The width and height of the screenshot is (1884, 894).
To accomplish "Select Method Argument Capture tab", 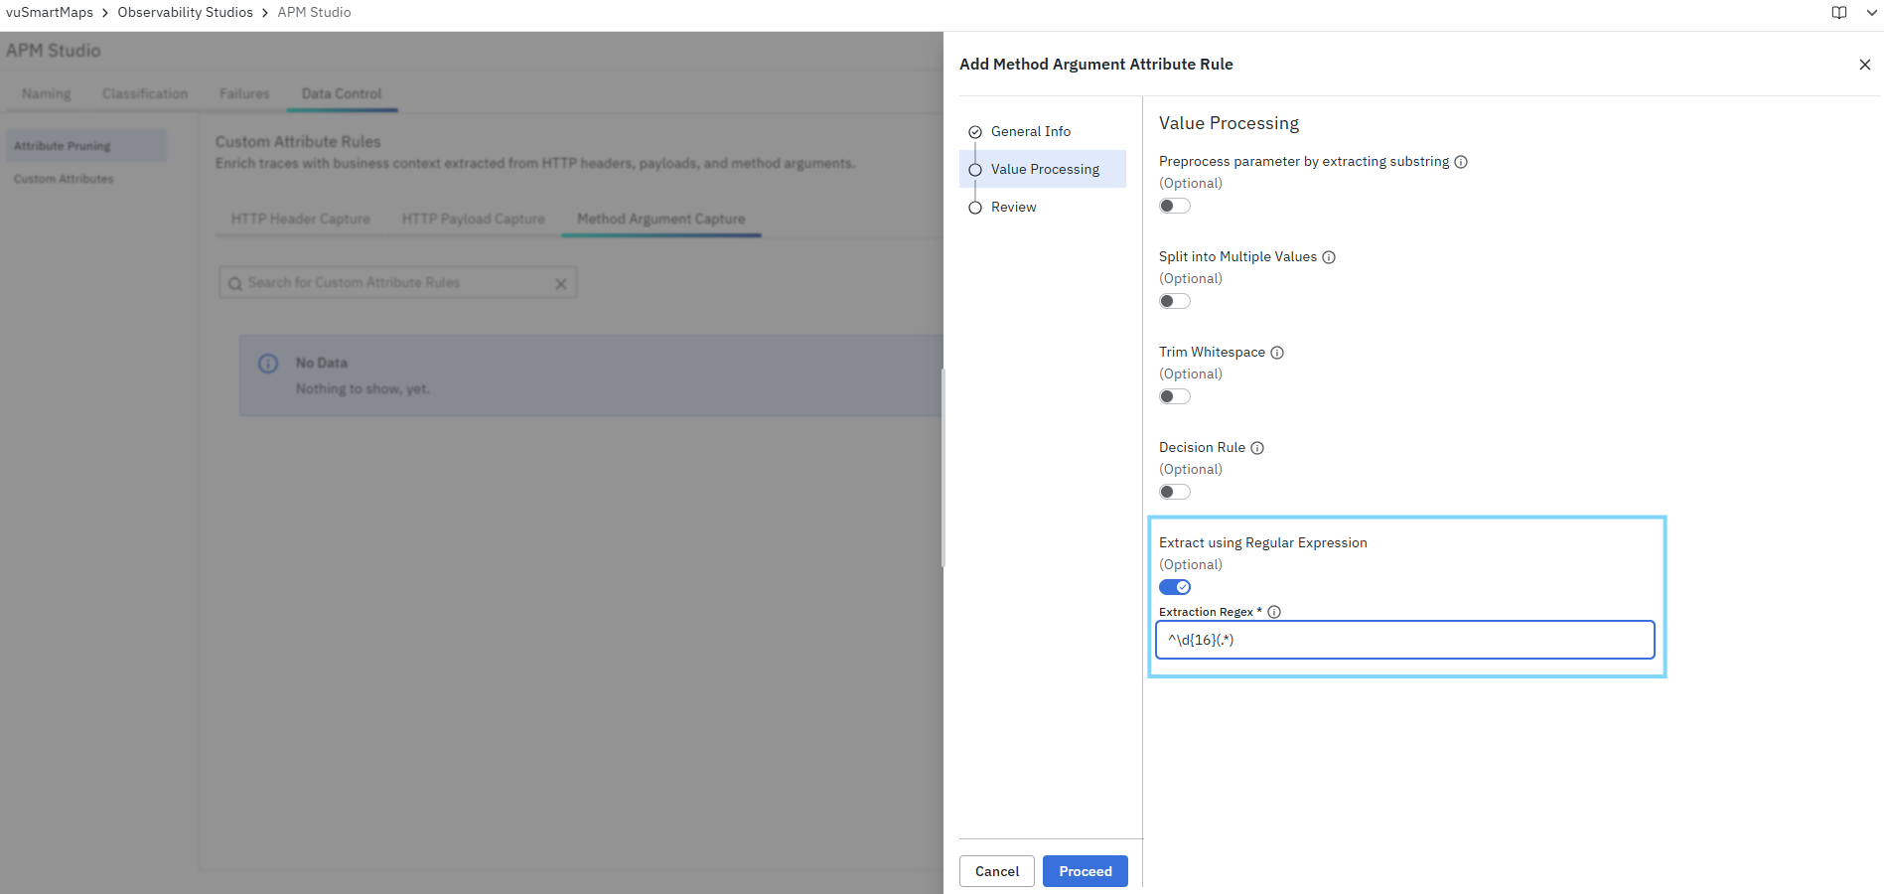I will [661, 219].
